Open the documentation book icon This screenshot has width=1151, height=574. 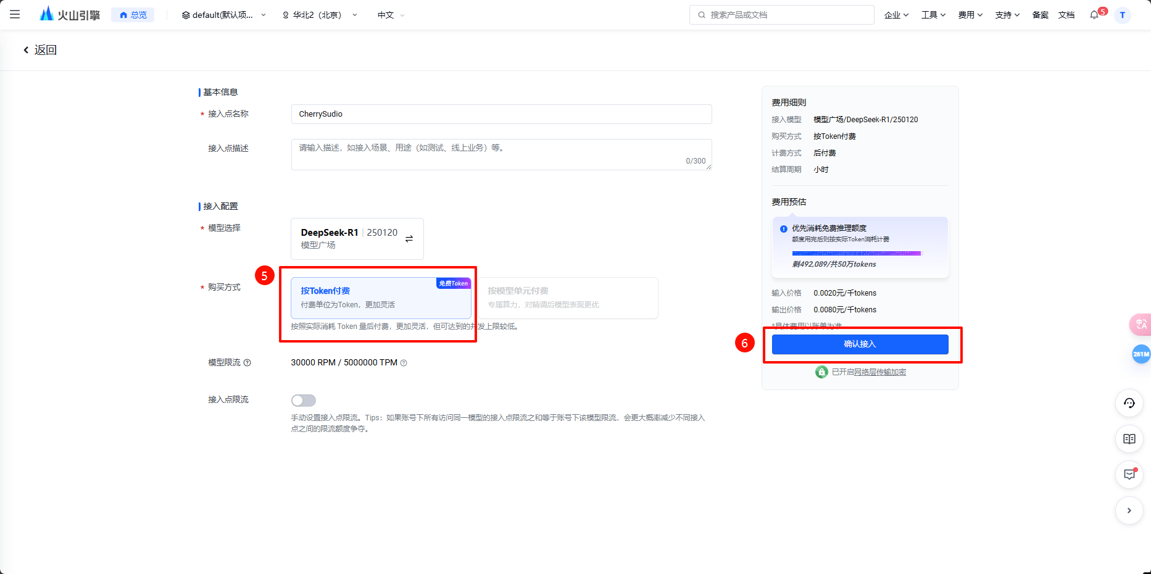pos(1129,439)
